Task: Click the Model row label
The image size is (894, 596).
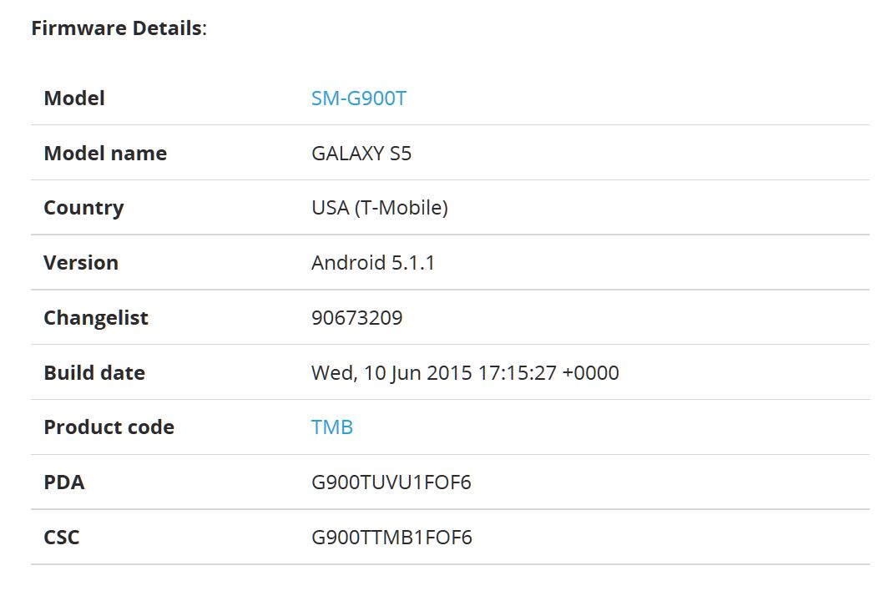Action: pyautogui.click(x=74, y=98)
